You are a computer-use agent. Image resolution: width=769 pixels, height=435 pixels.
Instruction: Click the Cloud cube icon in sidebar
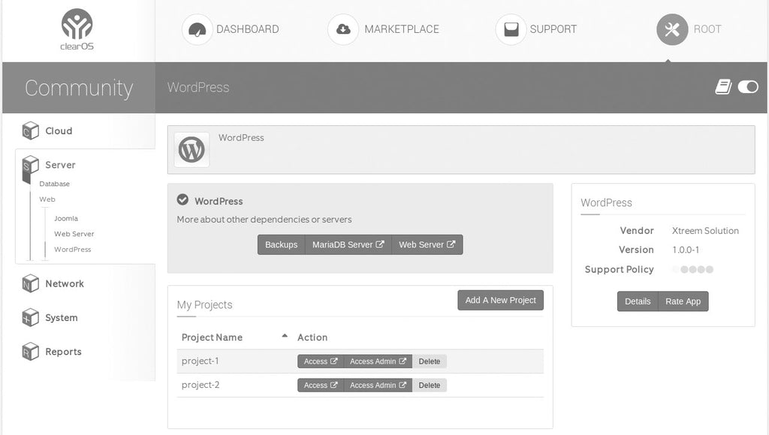click(x=30, y=130)
